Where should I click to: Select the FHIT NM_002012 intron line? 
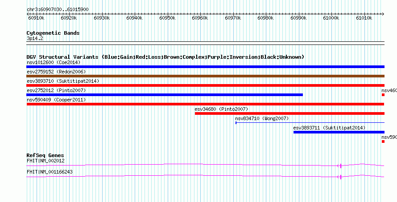click(205, 165)
